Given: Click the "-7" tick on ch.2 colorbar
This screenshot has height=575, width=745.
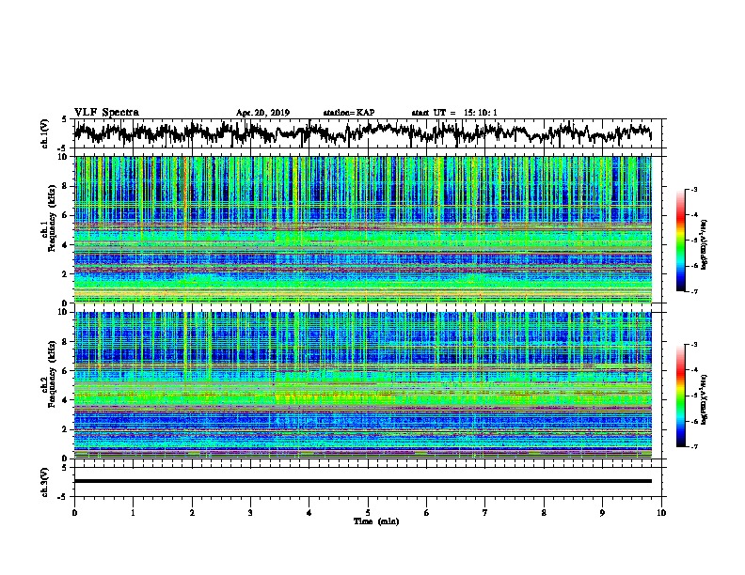Looking at the screenshot, I should coord(694,447).
